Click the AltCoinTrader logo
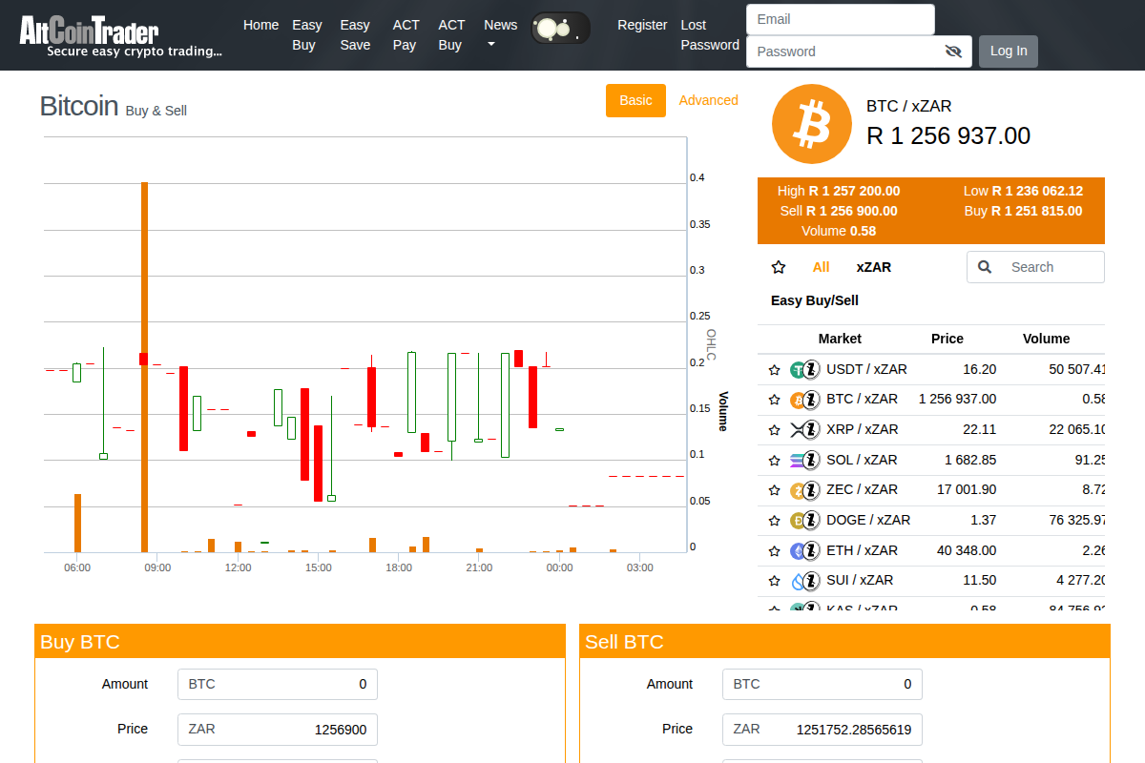This screenshot has height=763, width=1145. tap(121, 36)
